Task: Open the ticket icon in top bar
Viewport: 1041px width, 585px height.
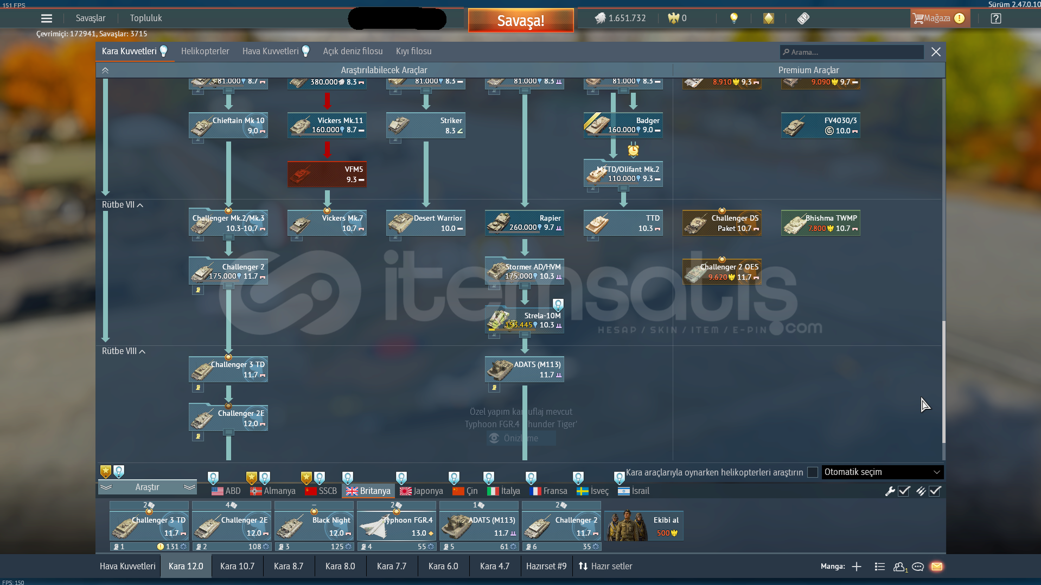Action: (803, 18)
